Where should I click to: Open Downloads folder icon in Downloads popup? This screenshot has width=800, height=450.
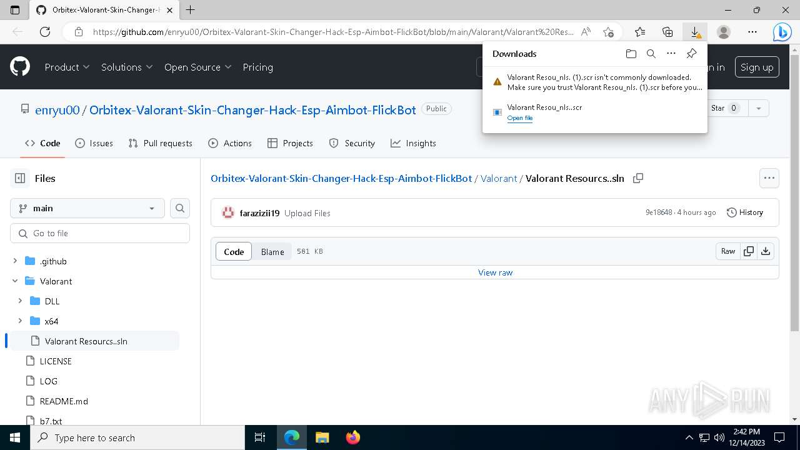631,54
